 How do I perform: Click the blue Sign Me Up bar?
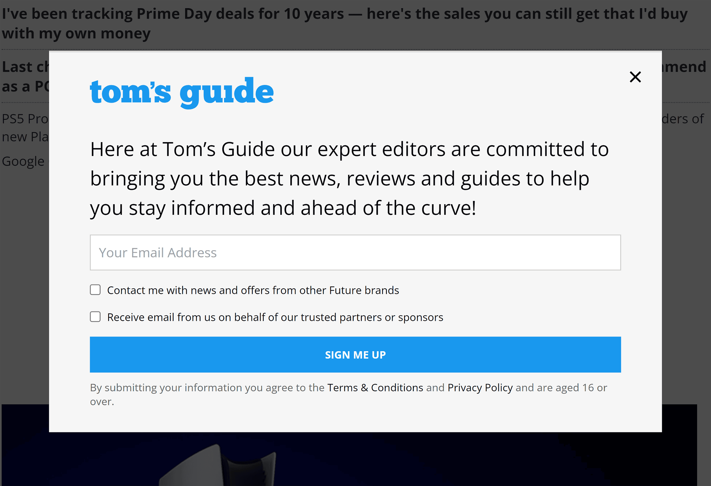click(355, 355)
